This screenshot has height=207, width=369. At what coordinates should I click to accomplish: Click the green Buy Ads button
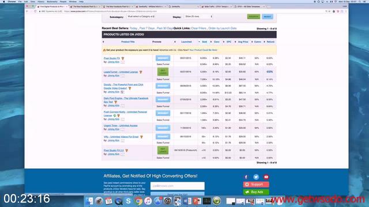[x=256, y=192]
